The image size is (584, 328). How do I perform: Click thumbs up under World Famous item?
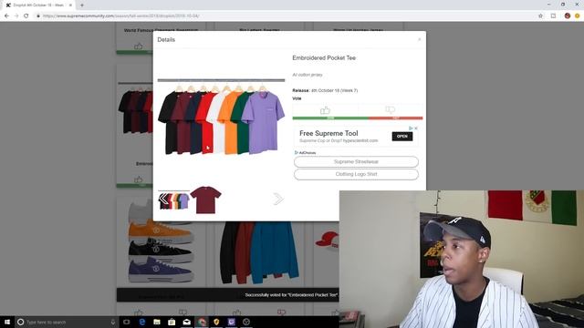[x=139, y=46]
